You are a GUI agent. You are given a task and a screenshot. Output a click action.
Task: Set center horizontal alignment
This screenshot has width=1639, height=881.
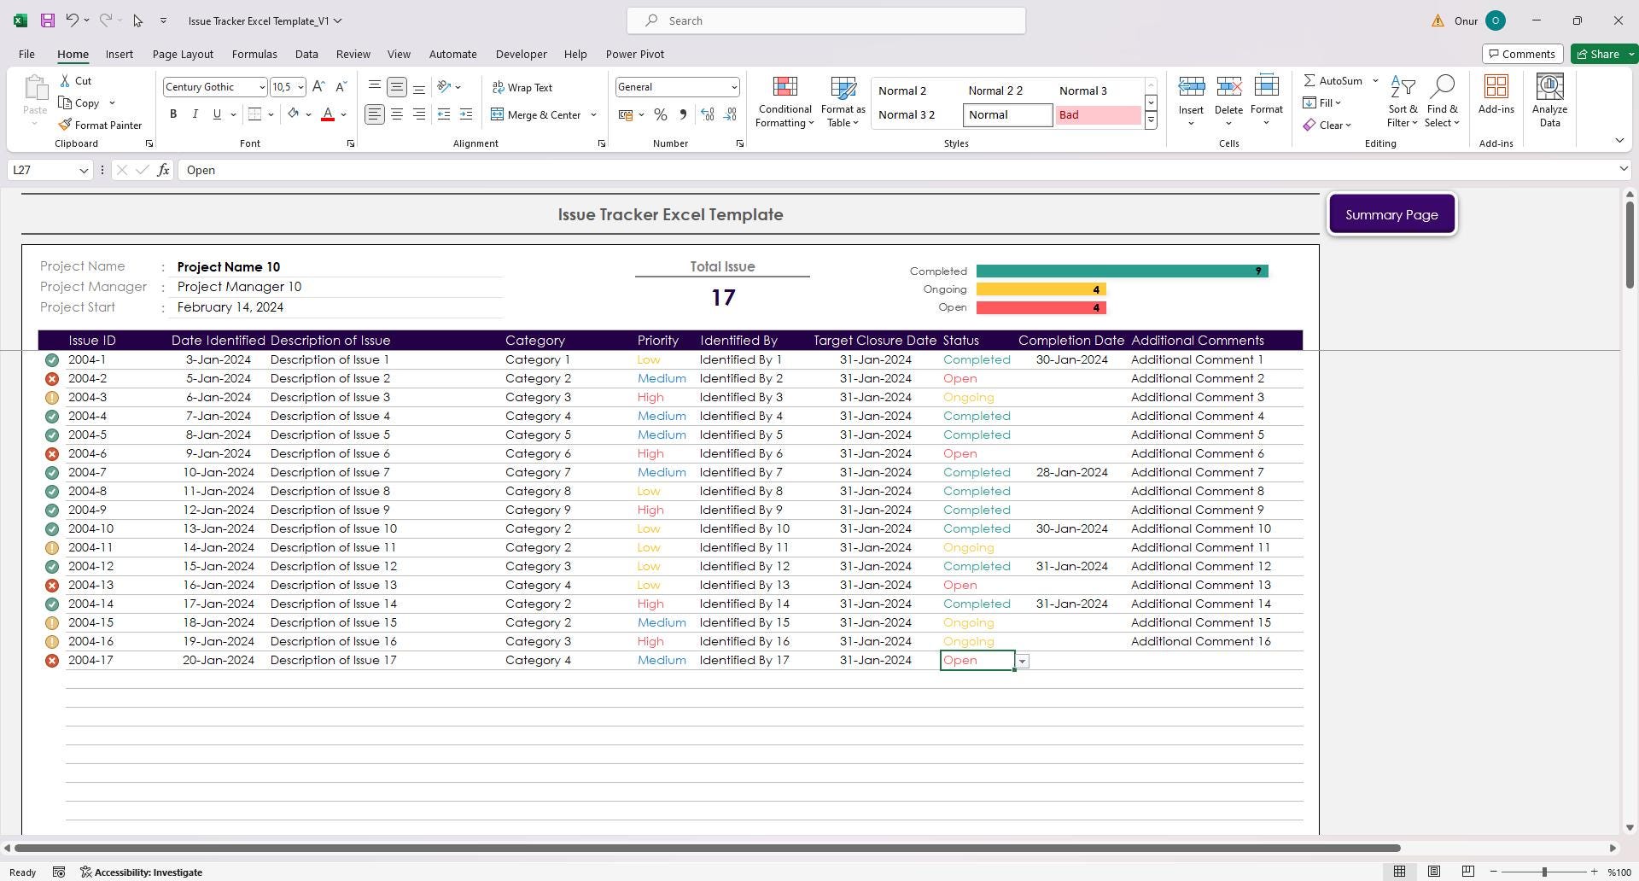[x=397, y=114]
